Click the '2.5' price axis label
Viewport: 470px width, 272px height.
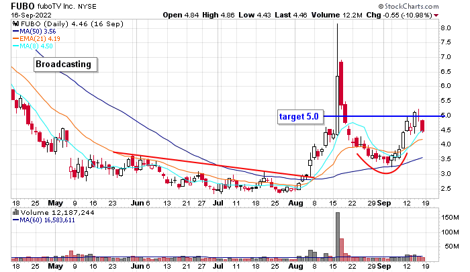pos(446,188)
